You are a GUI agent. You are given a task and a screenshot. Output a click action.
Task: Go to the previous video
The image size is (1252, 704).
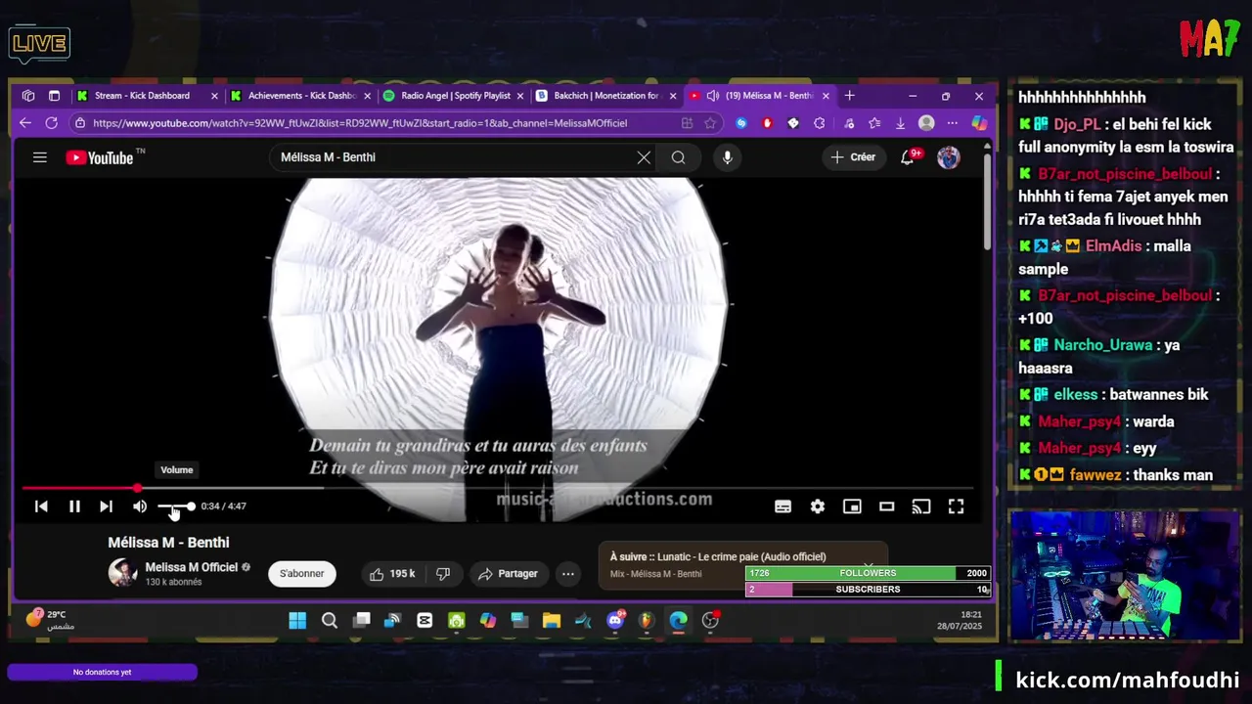(41, 506)
